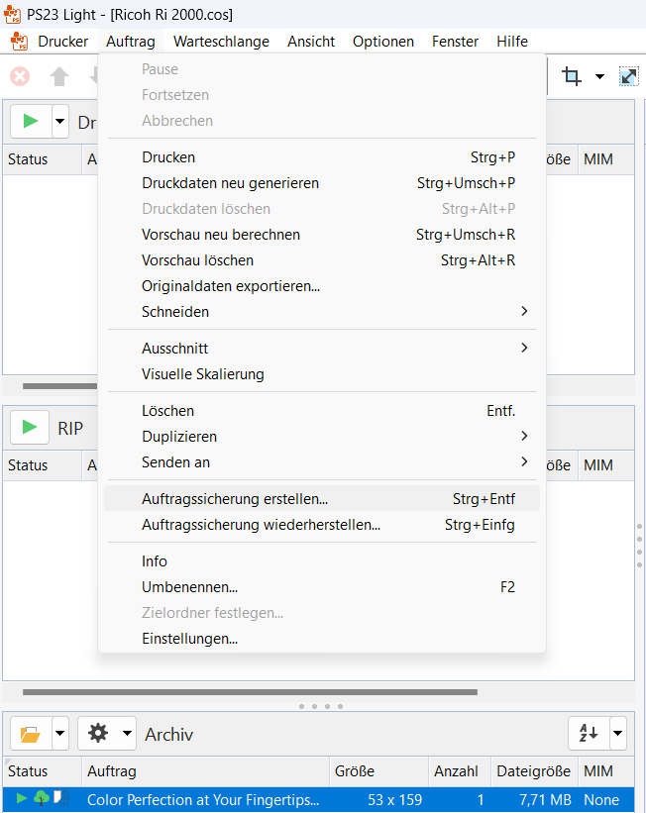The height and width of the screenshot is (813, 646).
Task: Click the Dateigröße column header in Archiv
Action: coord(533,770)
